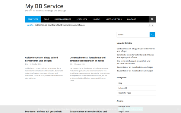Open the Startseite menu item
Viewport: 181px width, 113px height.
(33, 19)
